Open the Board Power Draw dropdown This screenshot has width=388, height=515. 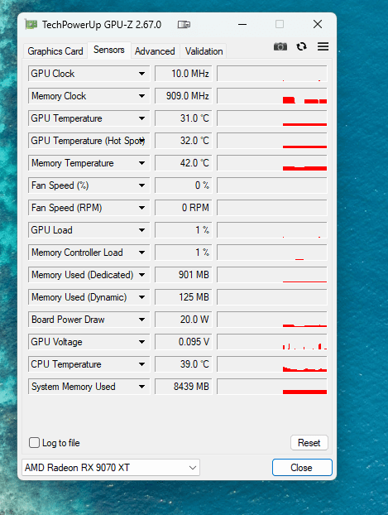click(141, 320)
